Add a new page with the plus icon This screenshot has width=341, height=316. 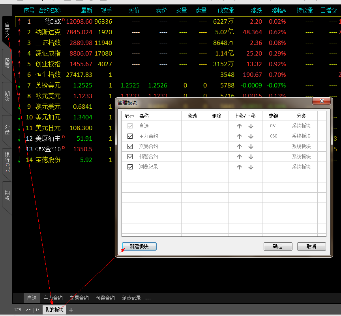71,310
